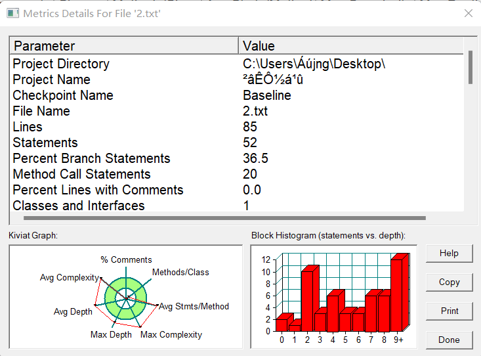This screenshot has width=481, height=356.
Task: Select the Statements parameter row
Action: click(x=237, y=143)
